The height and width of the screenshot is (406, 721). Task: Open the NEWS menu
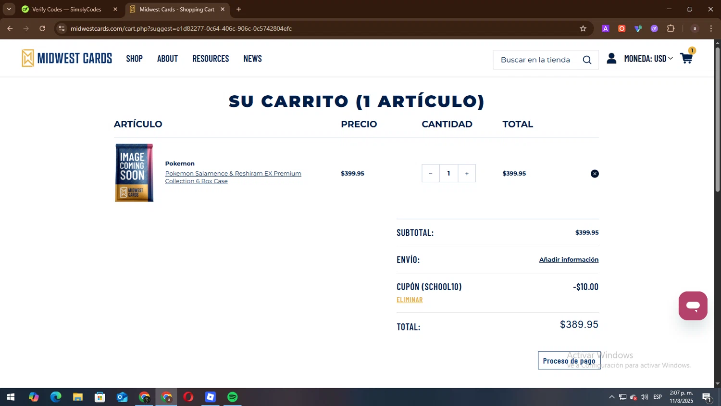pyautogui.click(x=252, y=59)
